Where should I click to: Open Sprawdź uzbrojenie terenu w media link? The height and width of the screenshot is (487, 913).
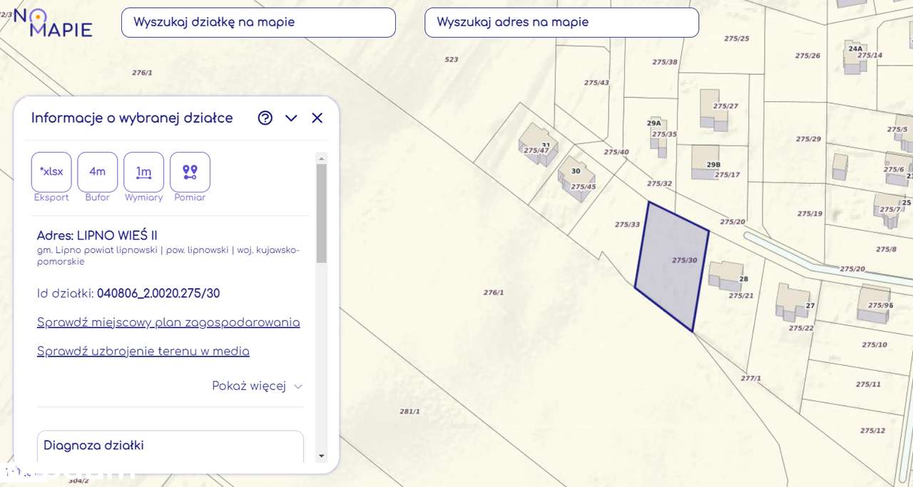coord(143,351)
